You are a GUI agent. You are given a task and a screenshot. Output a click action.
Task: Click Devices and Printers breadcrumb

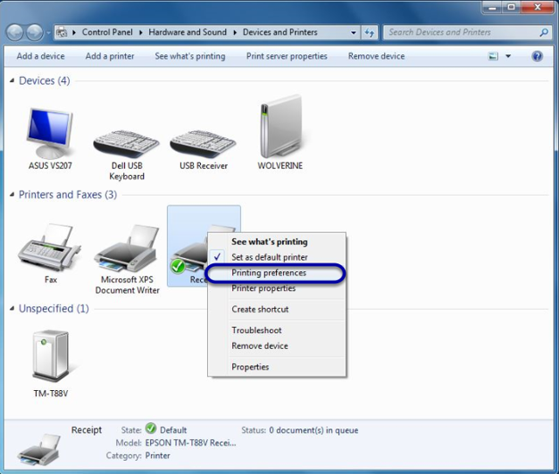280,32
